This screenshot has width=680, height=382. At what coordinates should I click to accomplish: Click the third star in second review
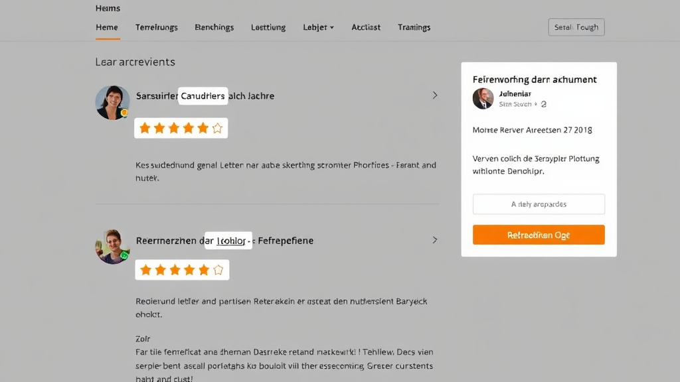point(175,270)
